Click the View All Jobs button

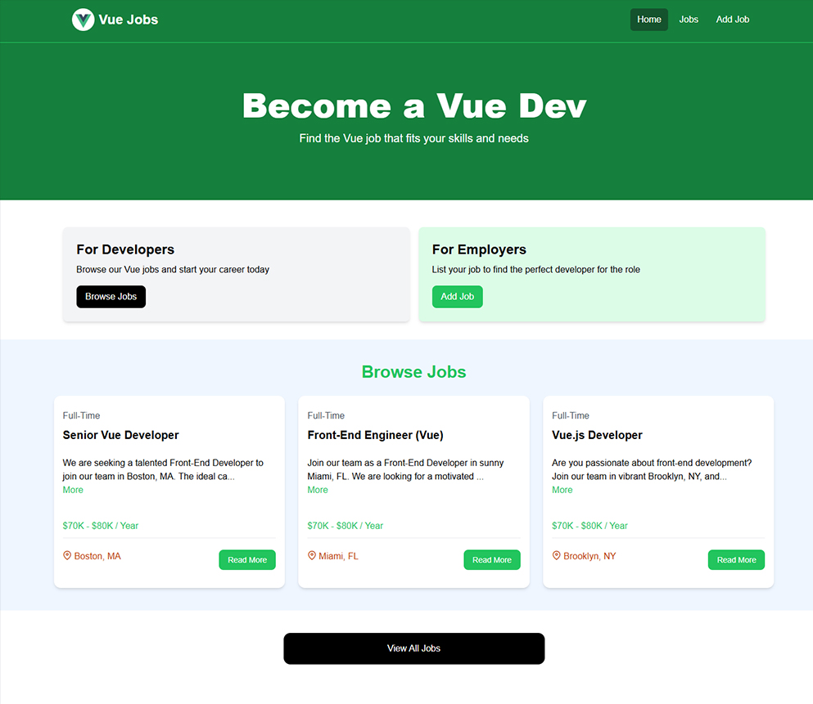[413, 648]
